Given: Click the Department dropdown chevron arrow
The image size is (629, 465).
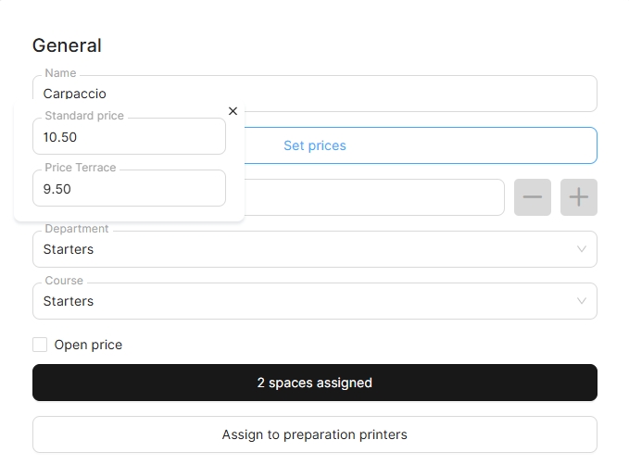Looking at the screenshot, I should (x=582, y=249).
